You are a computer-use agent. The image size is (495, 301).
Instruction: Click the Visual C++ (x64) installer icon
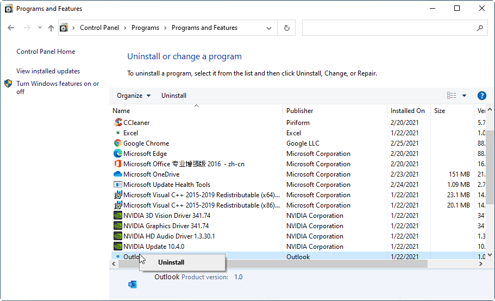tap(118, 195)
